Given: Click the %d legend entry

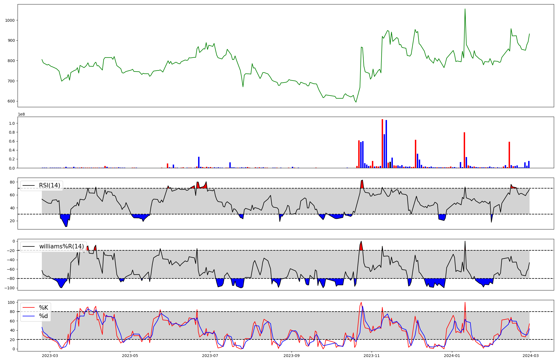Looking at the screenshot, I should (x=44, y=316).
